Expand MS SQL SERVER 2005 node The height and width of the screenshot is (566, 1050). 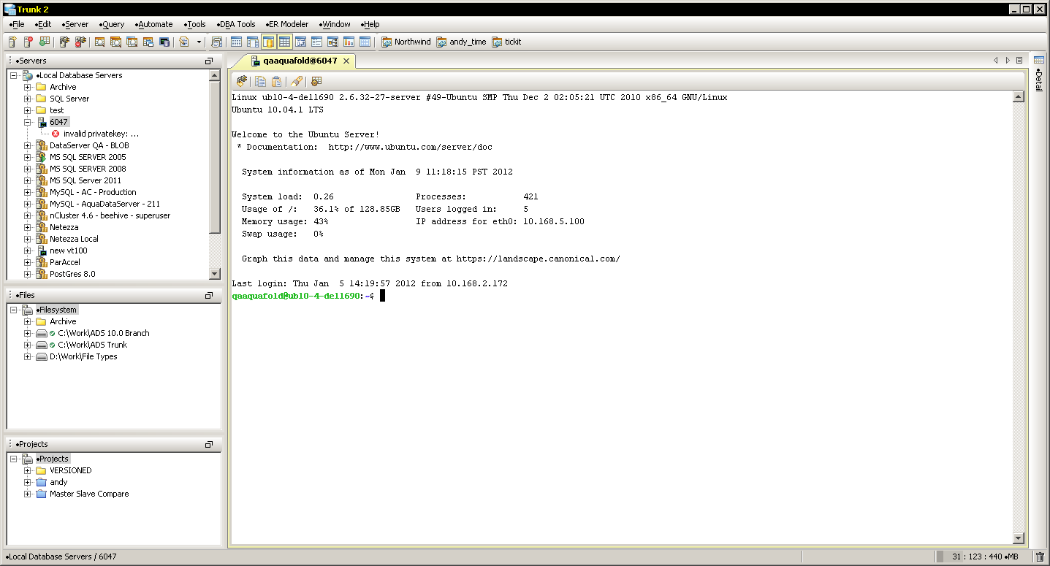(28, 157)
